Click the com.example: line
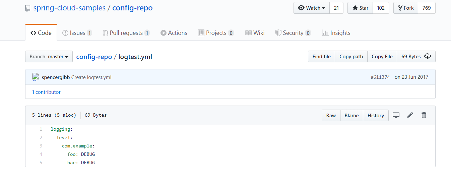 tap(78, 146)
